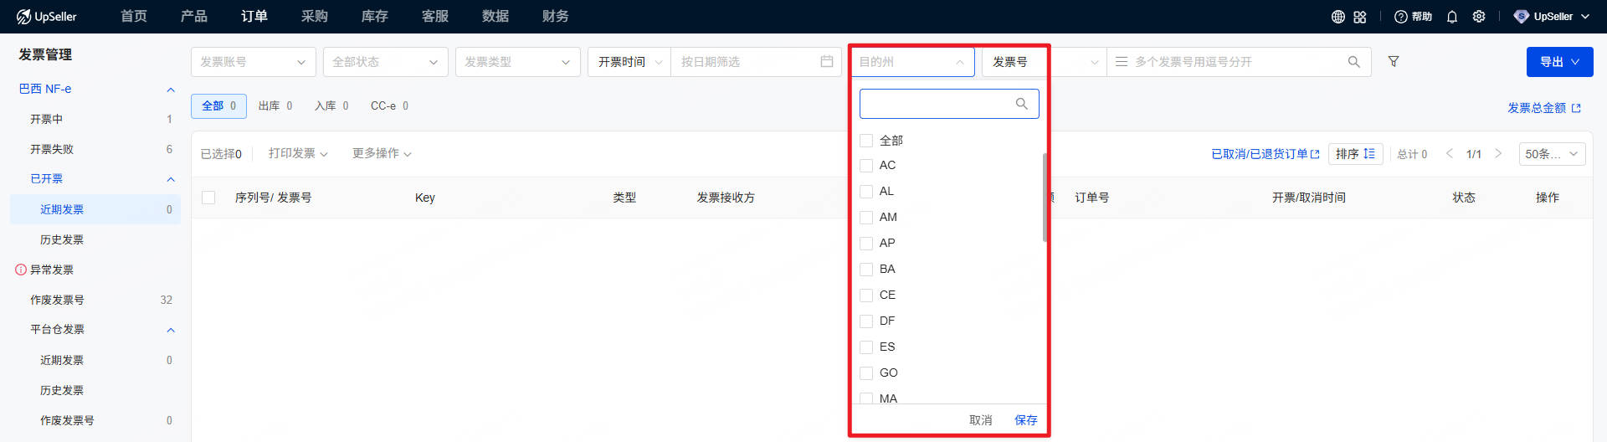Click the invoice number search magnifier

click(1353, 62)
